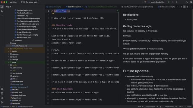Image resolution: width=193 pixels, height=108 pixels.
Task: Open the Project view selector dropdown
Action: click(9, 7)
